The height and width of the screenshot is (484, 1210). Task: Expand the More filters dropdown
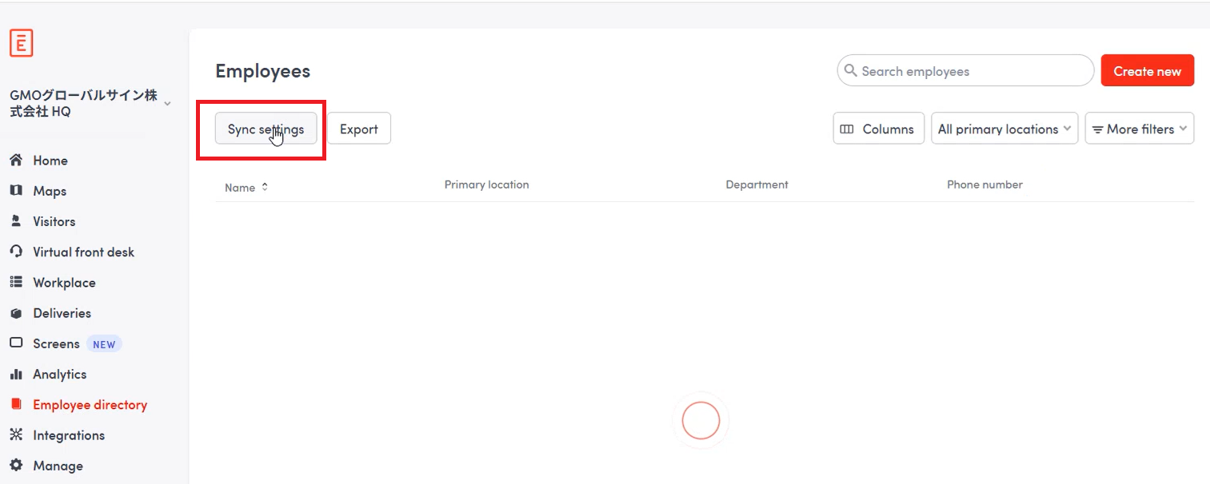click(1140, 129)
